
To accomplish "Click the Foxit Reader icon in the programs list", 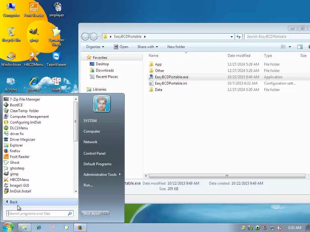I will (6, 156).
